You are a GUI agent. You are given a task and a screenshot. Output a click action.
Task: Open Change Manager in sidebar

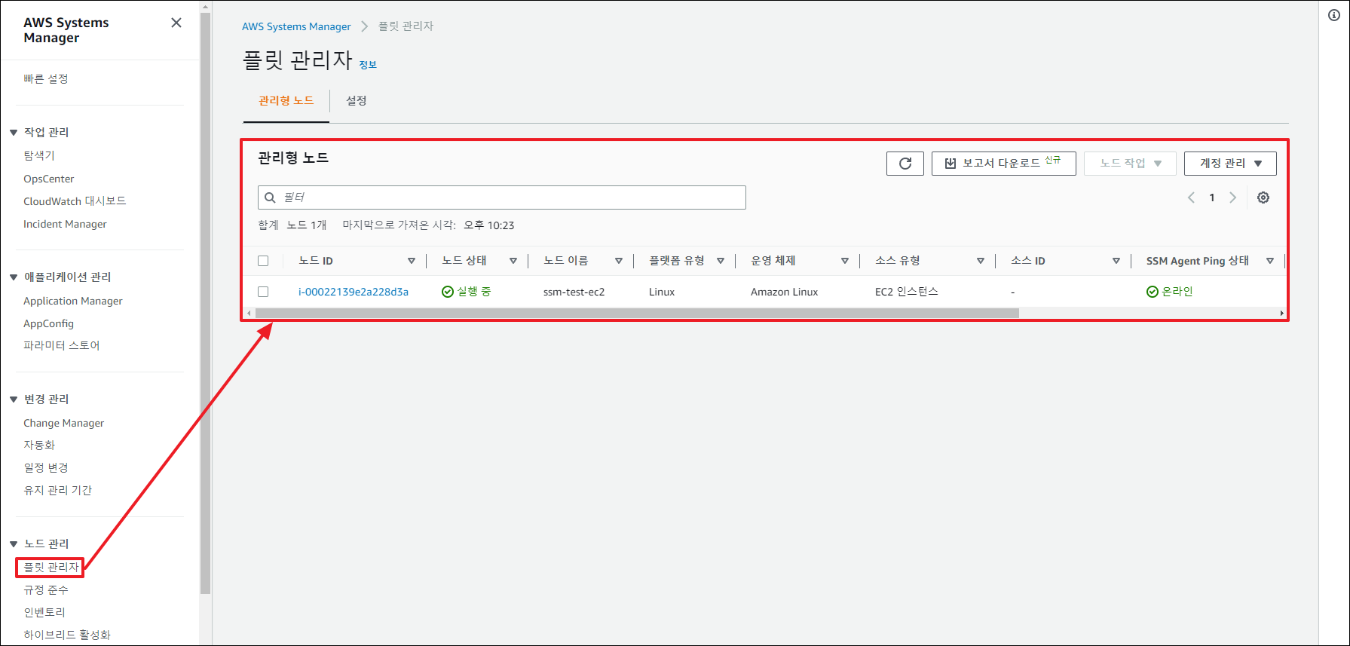tap(64, 423)
